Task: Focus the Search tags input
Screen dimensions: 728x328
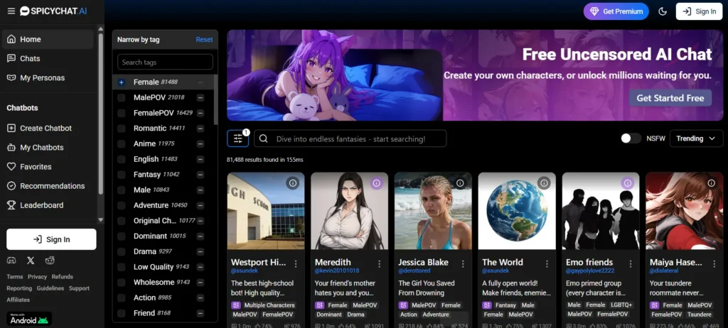Action: [x=165, y=62]
